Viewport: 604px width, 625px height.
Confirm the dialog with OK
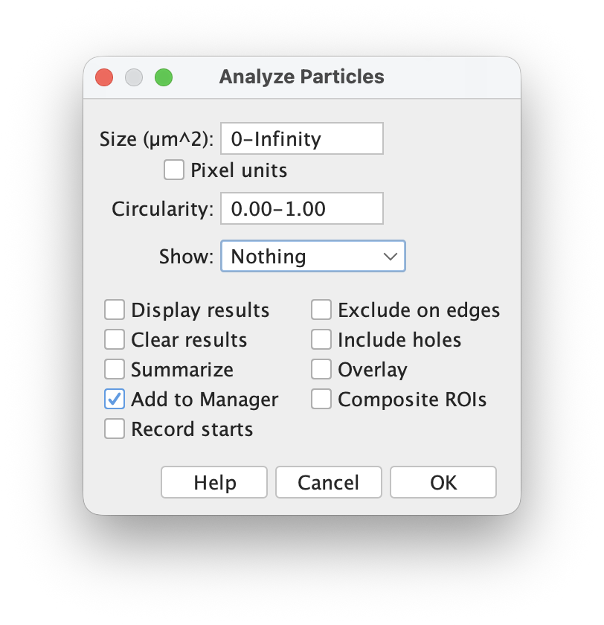point(443,482)
